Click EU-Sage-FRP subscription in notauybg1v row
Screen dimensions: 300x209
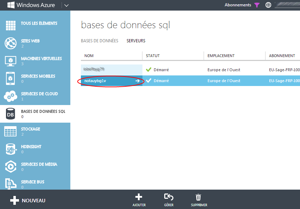coord(285,81)
